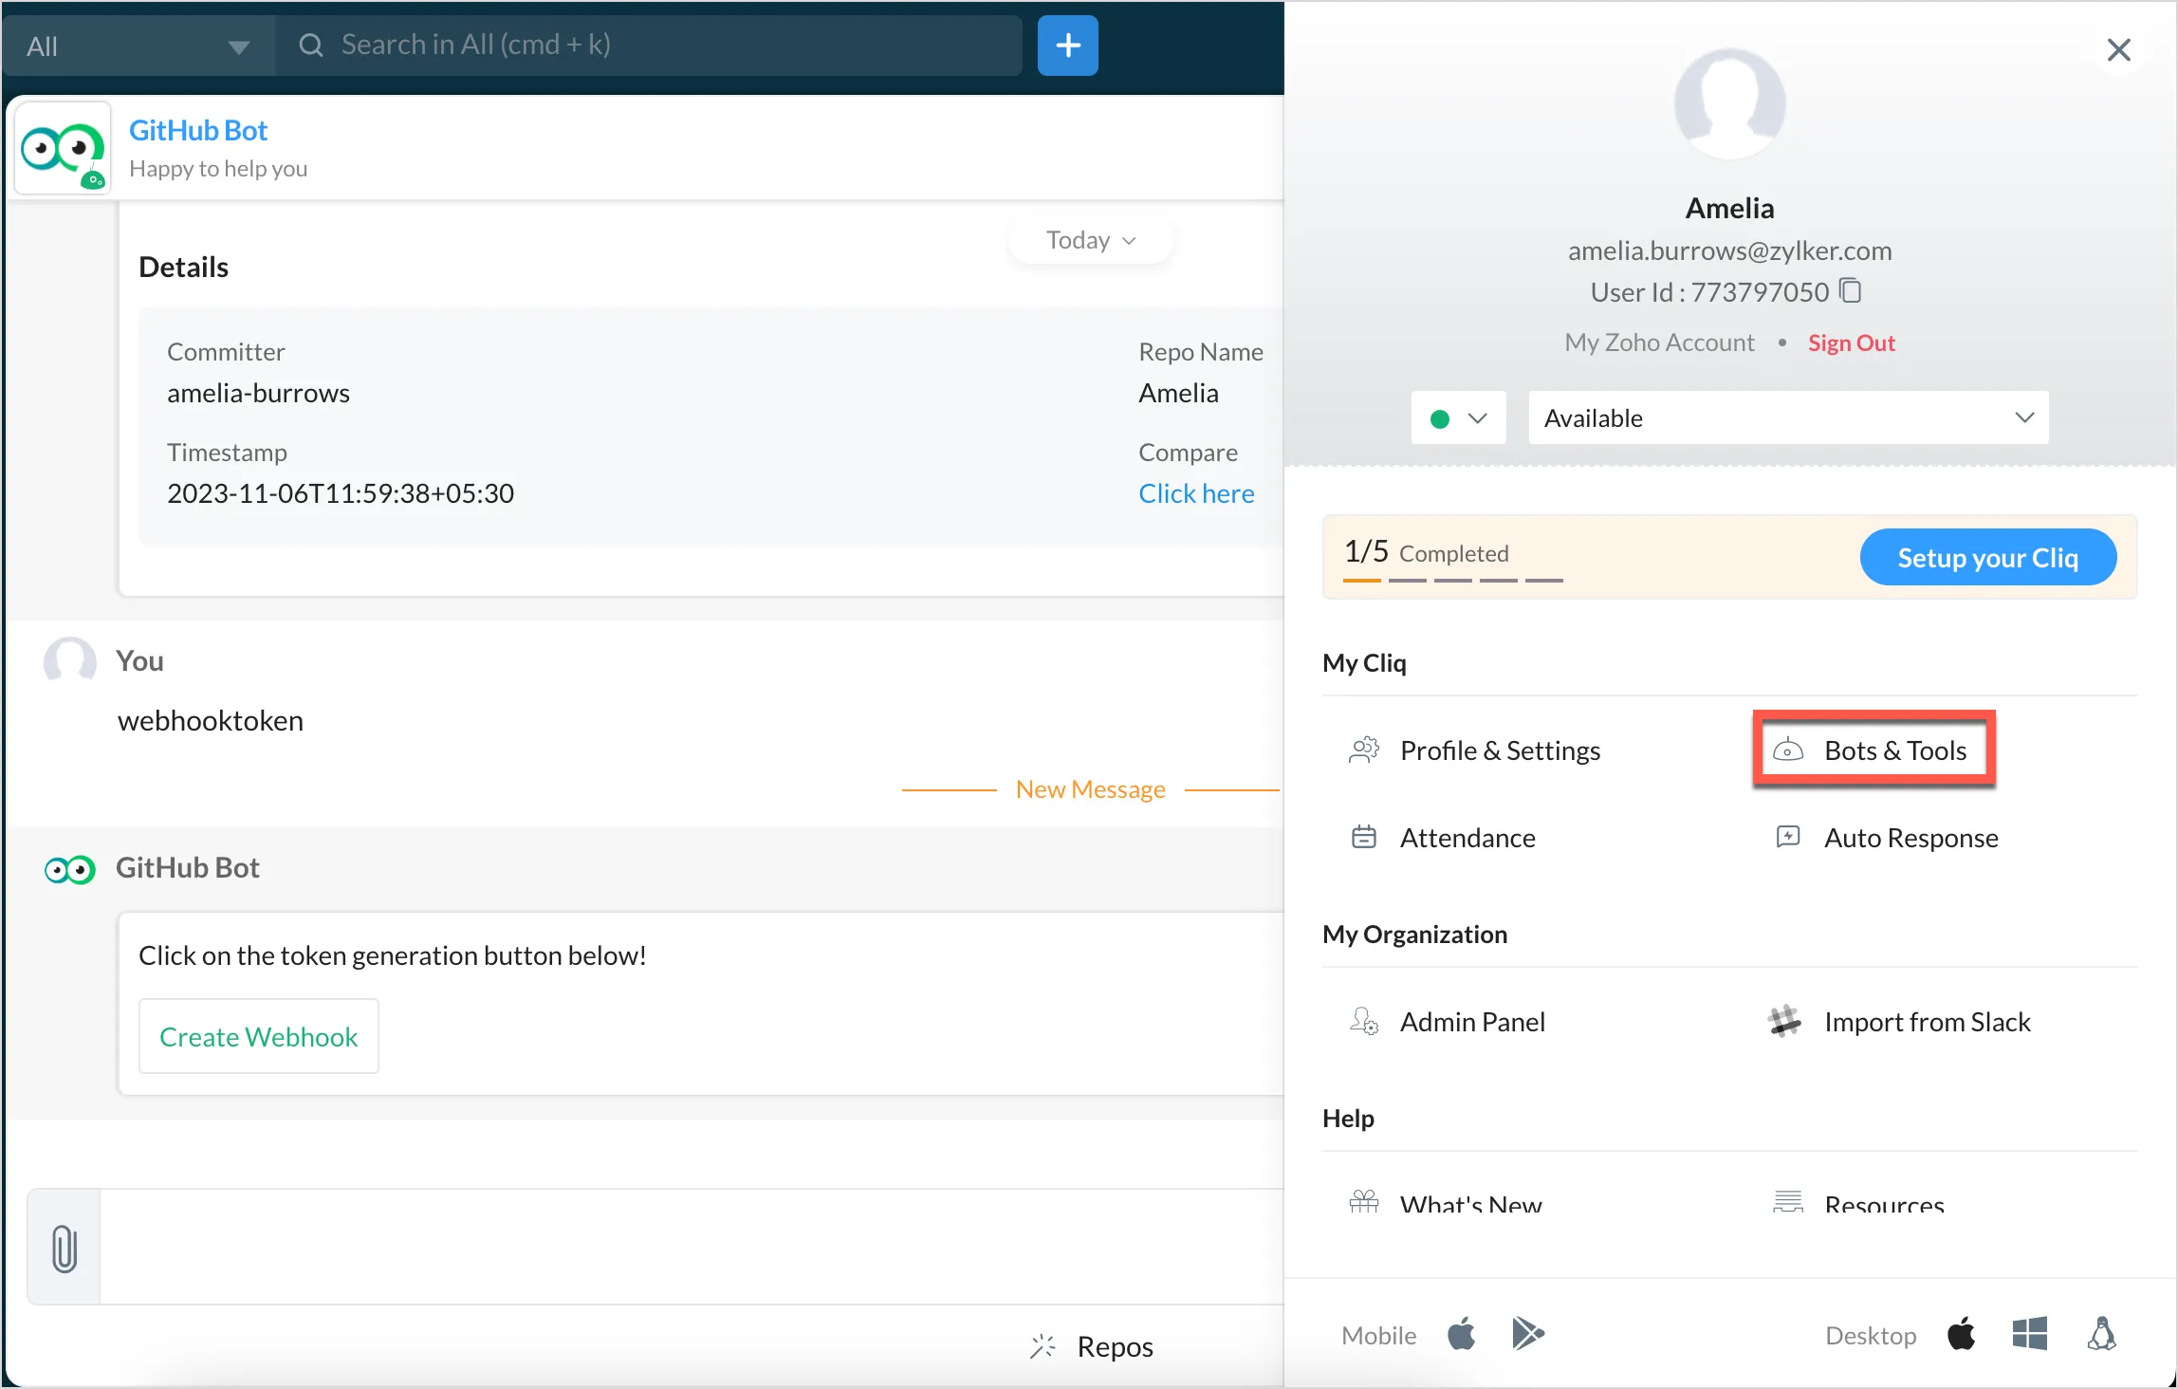Open Google Play mobile download icon
The height and width of the screenshot is (1389, 2178).
1526,1334
